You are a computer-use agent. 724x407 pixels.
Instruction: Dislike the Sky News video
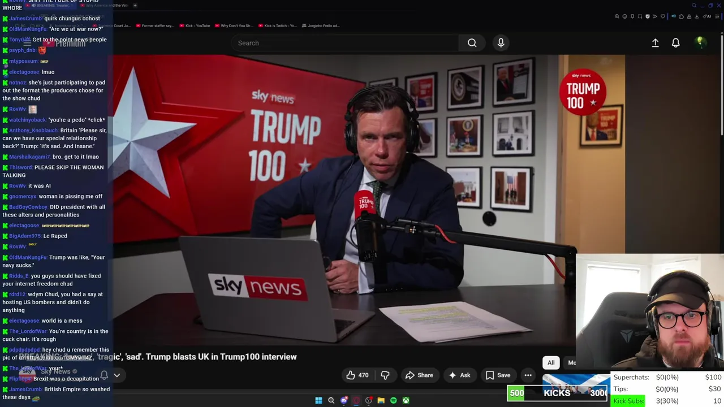point(385,375)
